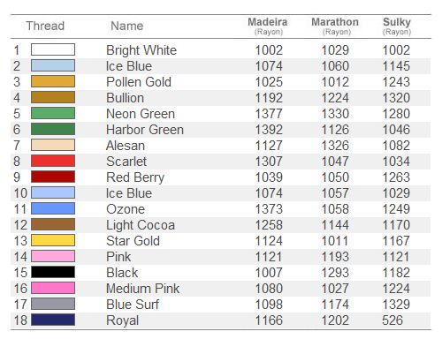Select the Marathon (Rayon) column header
The image size is (442, 339).
pos(335,26)
